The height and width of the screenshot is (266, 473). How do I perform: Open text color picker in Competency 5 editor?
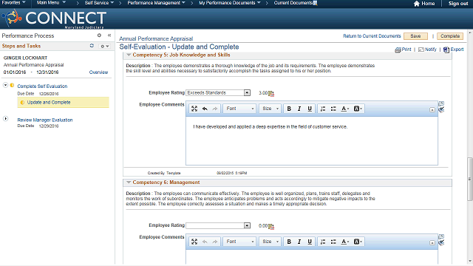point(345,109)
